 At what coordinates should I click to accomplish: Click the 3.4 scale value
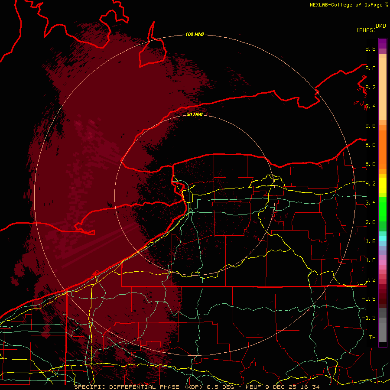tap(370, 202)
